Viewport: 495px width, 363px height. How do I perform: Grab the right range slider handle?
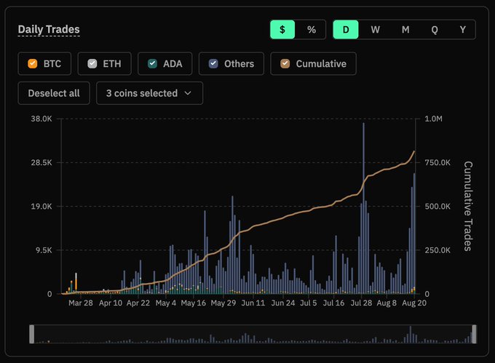tap(474, 334)
